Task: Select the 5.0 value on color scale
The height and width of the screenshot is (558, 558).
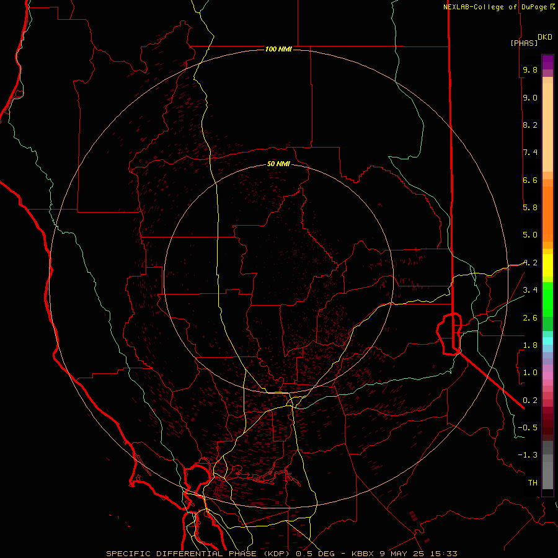Action: pos(530,235)
